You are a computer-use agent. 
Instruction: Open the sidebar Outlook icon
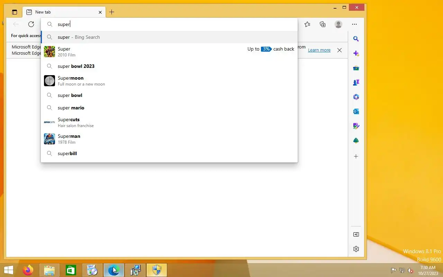(x=356, y=111)
